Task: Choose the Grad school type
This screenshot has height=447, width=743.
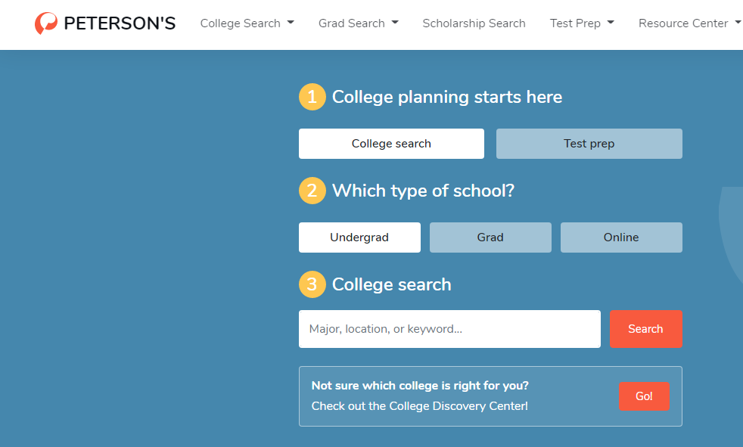Action: [x=490, y=237]
